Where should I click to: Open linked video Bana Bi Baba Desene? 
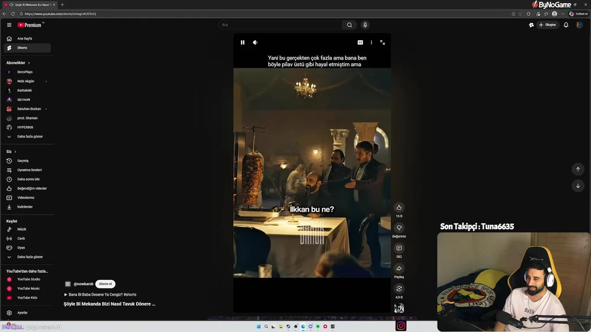click(x=100, y=295)
